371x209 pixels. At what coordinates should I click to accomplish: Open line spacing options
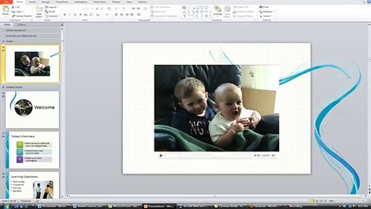point(146,9)
